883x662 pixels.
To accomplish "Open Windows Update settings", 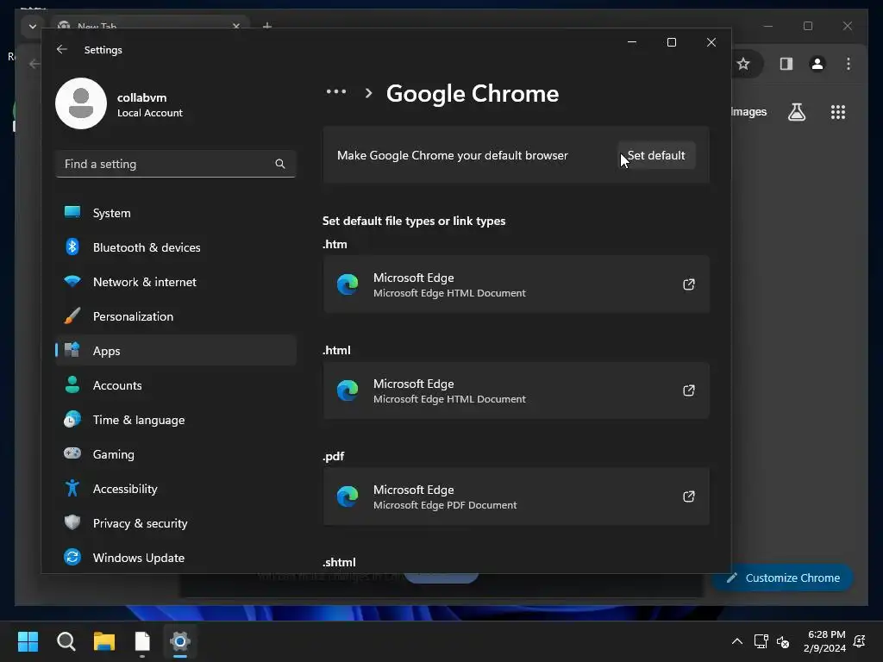I will click(x=176, y=558).
